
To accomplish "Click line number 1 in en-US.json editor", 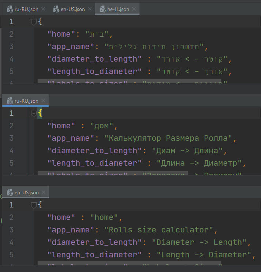I will 11,205.
